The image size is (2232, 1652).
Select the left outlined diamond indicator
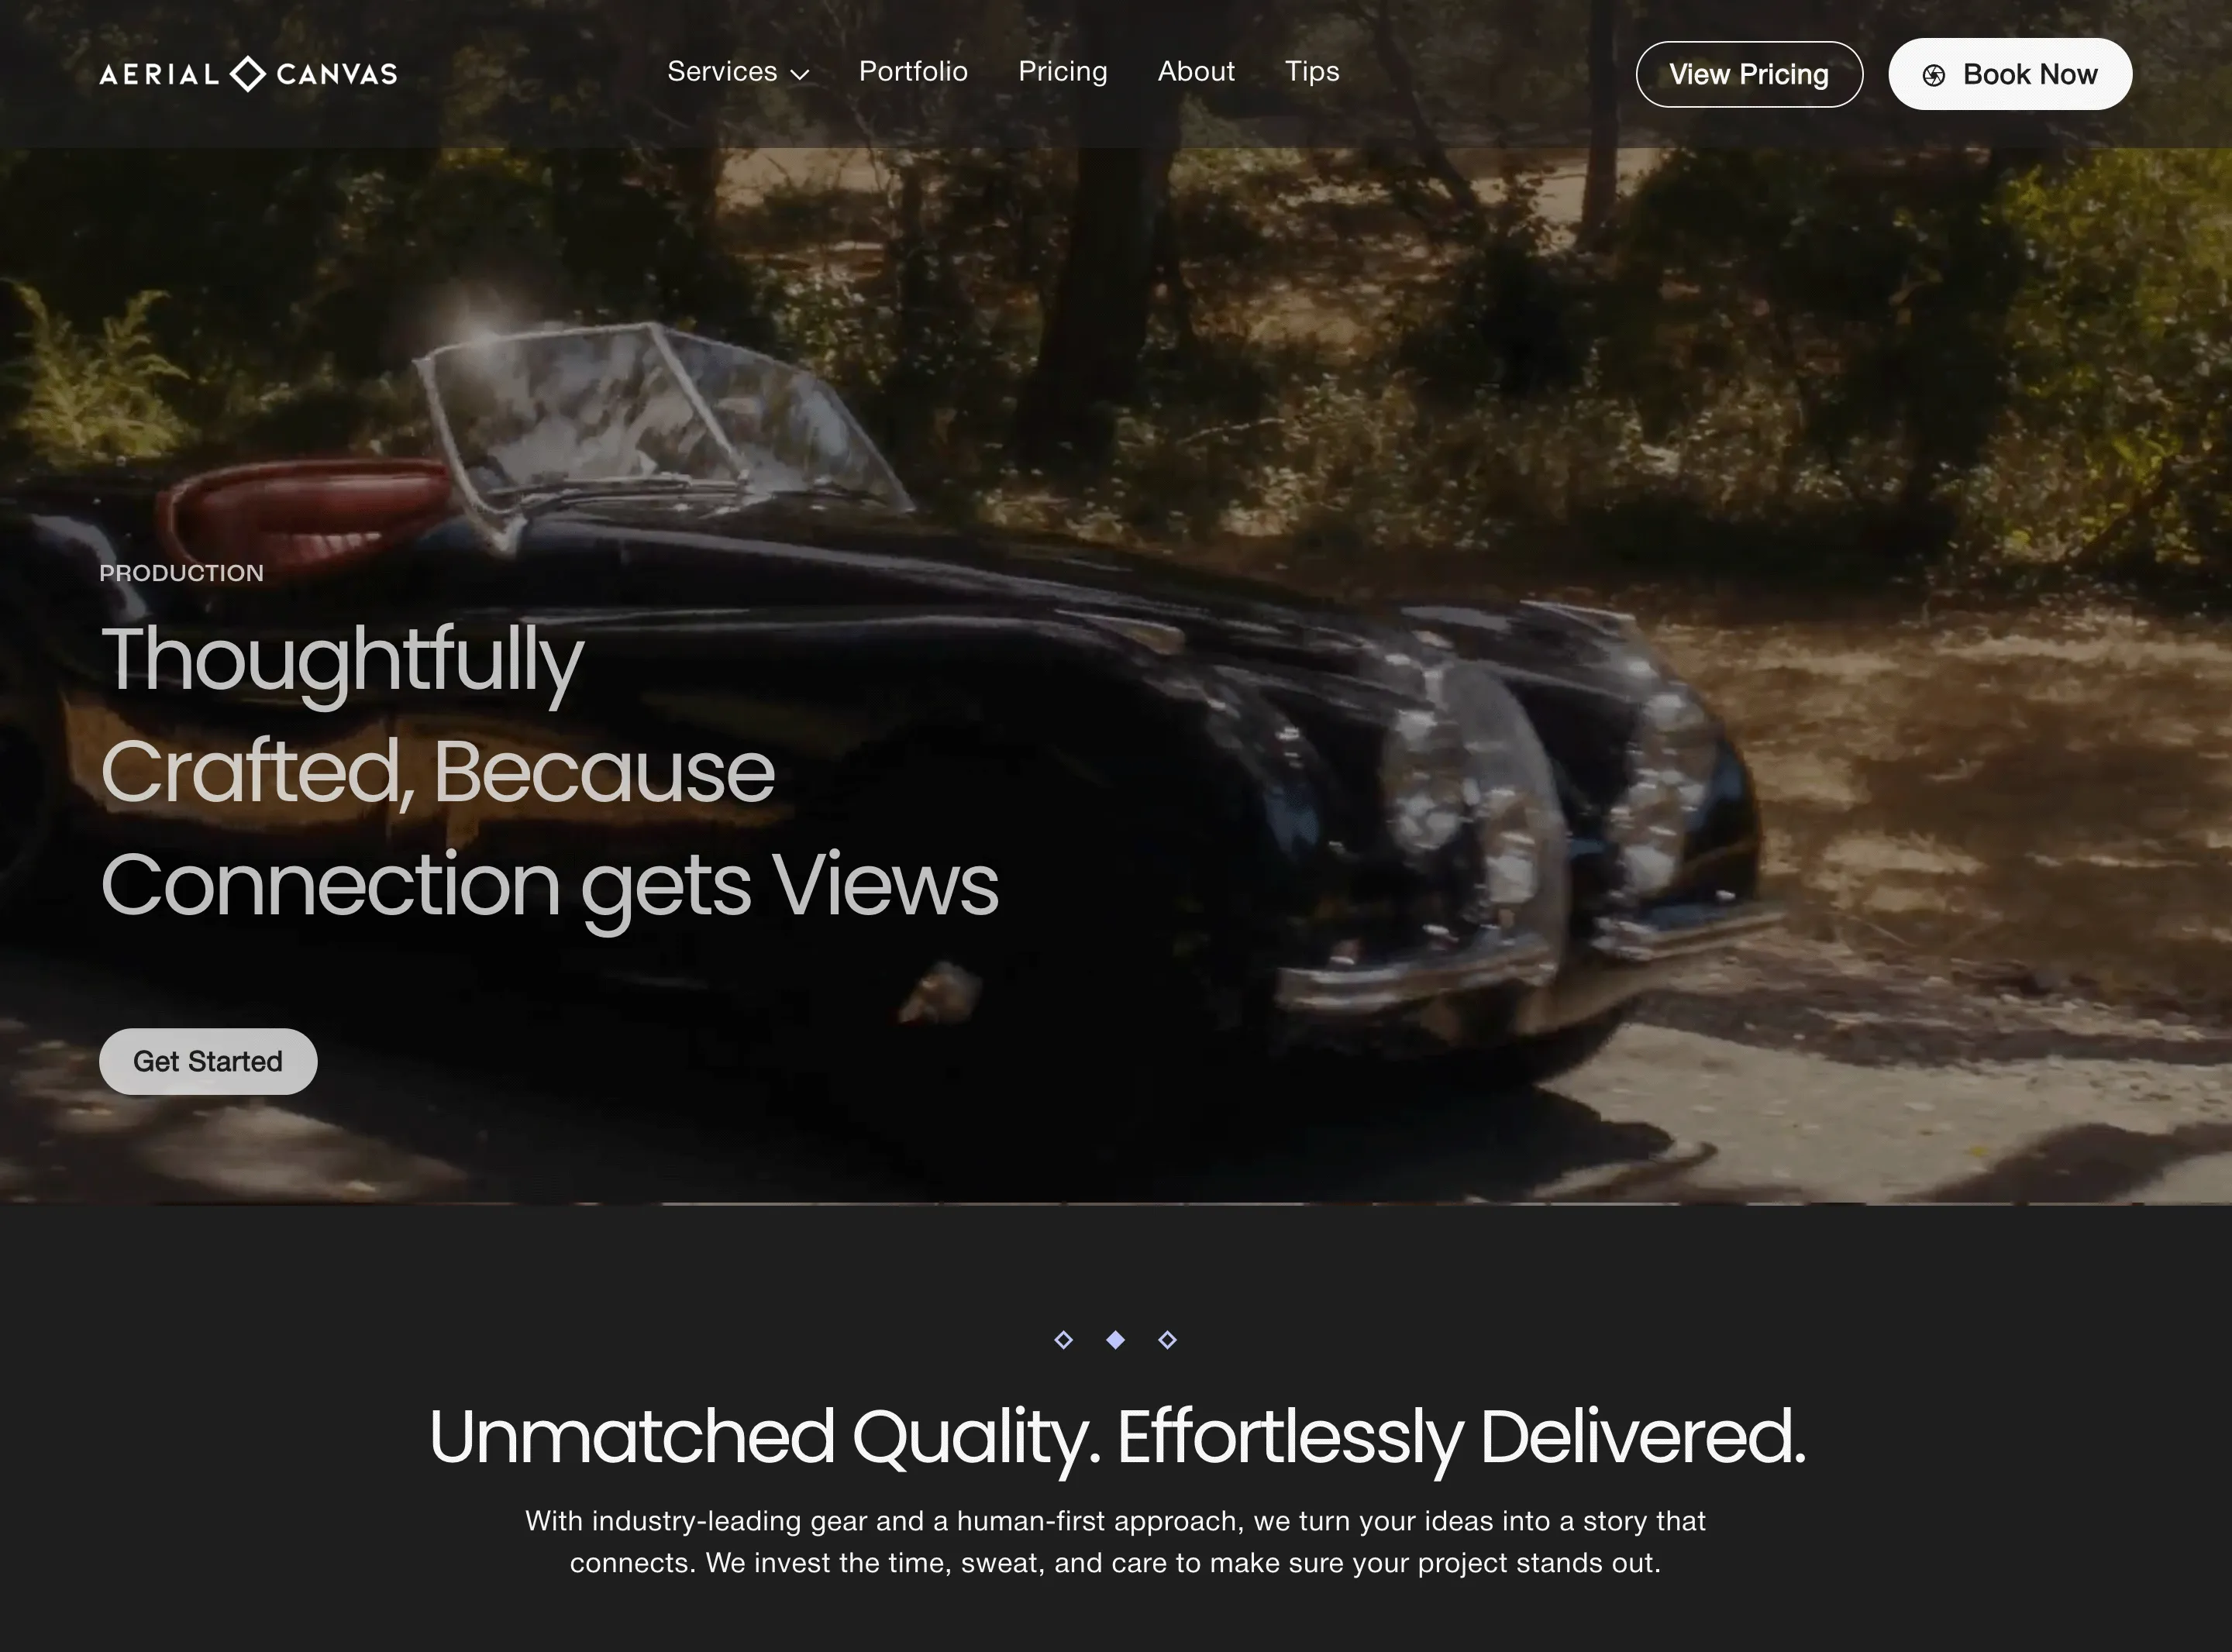pyautogui.click(x=1063, y=1339)
